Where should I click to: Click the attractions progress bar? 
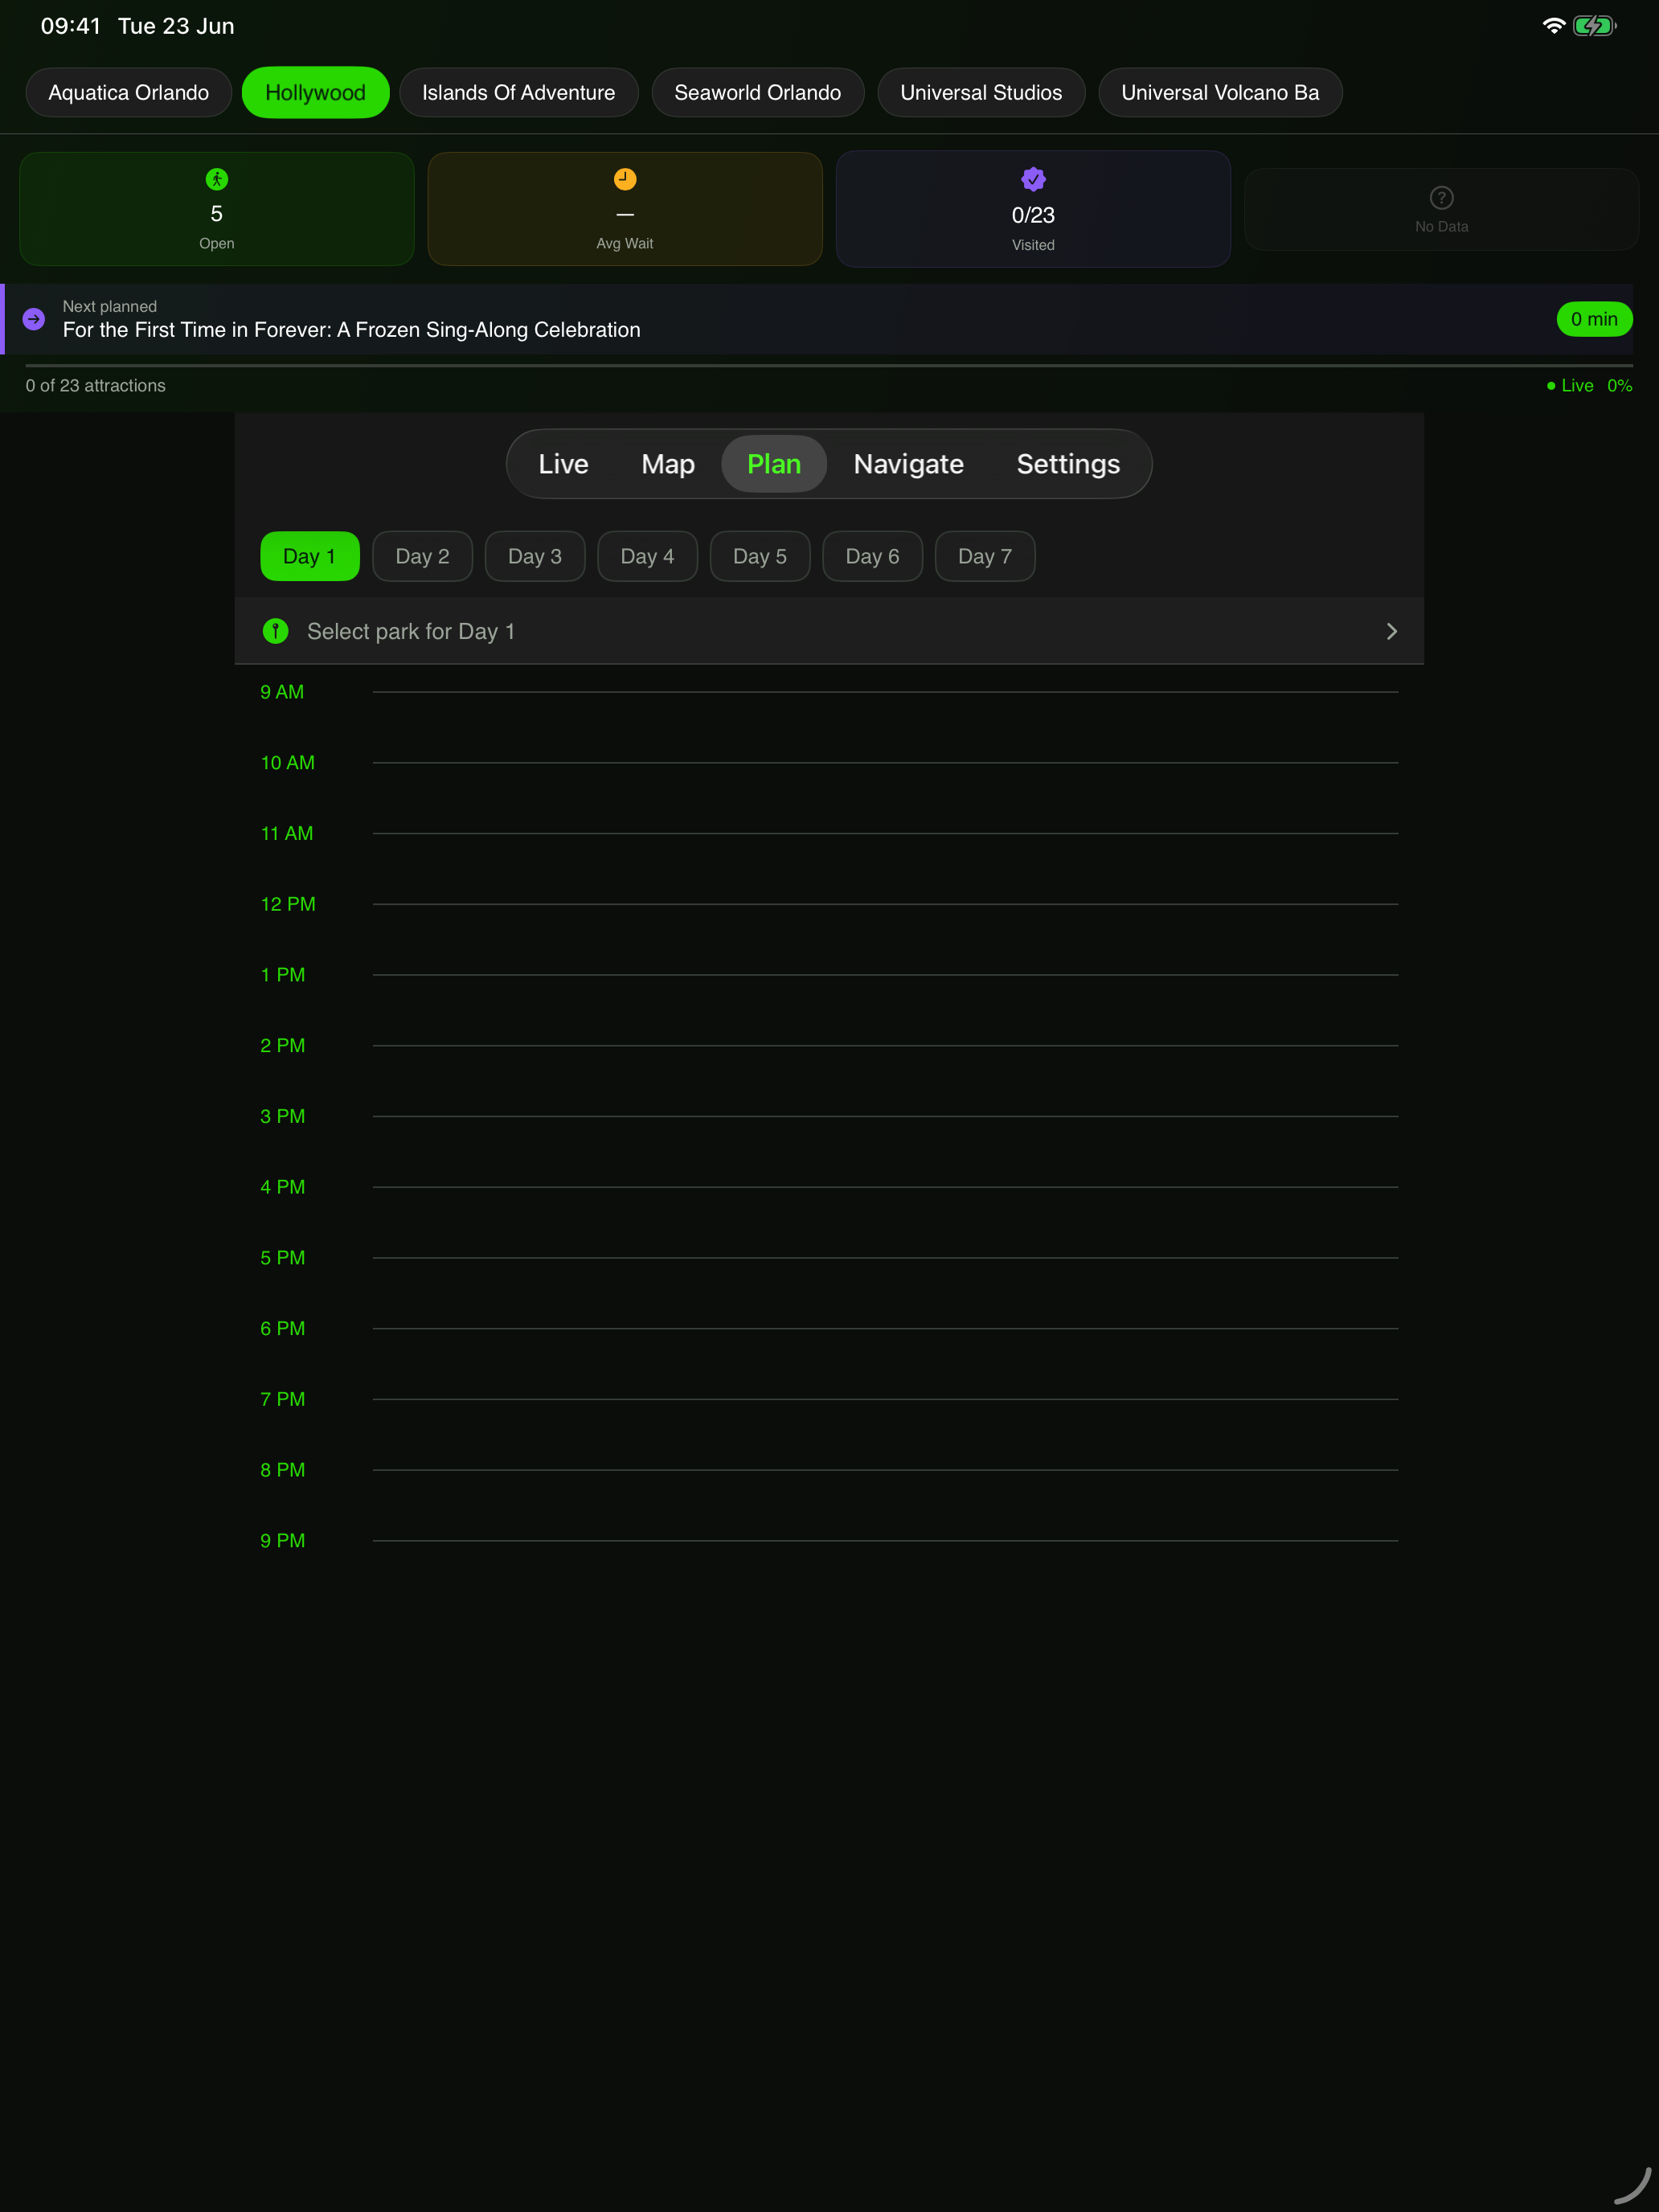pyautogui.click(x=829, y=366)
